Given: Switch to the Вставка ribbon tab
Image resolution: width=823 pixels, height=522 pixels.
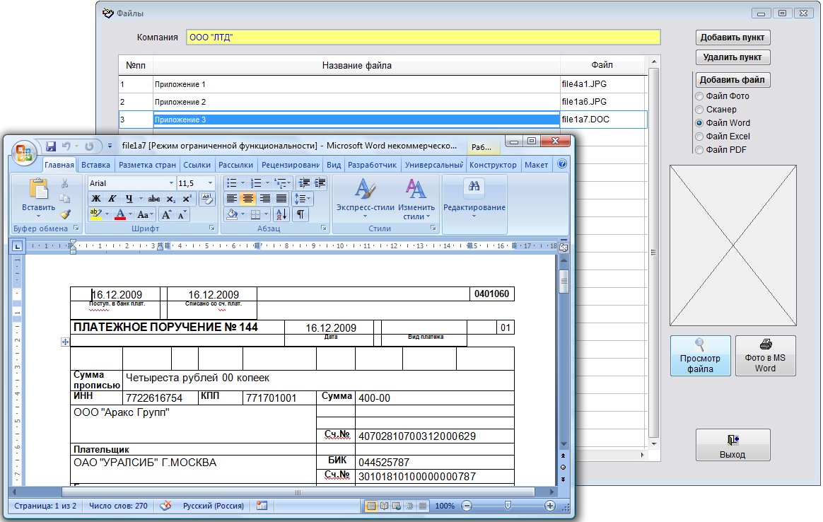Looking at the screenshot, I should [95, 165].
